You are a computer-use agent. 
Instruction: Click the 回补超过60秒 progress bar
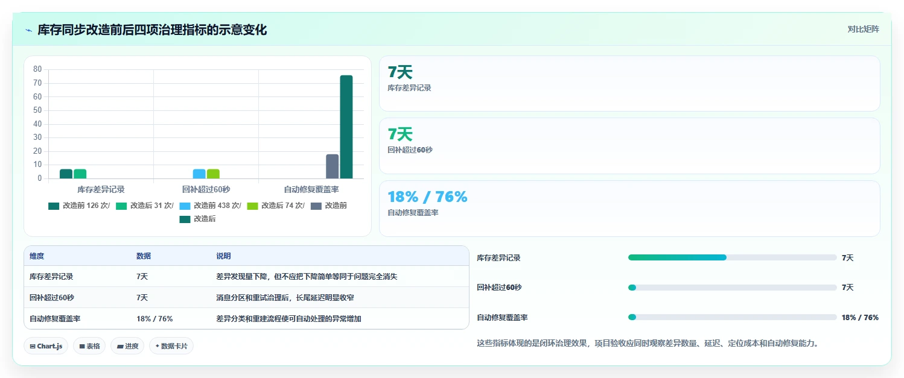[x=733, y=288]
